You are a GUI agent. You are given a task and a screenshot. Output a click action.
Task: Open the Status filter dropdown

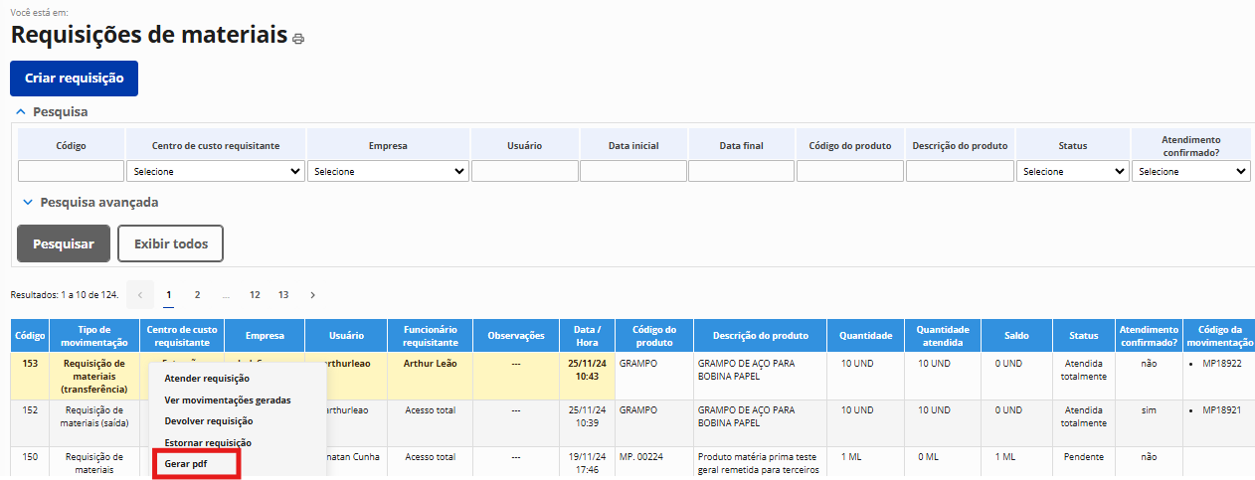[1072, 171]
